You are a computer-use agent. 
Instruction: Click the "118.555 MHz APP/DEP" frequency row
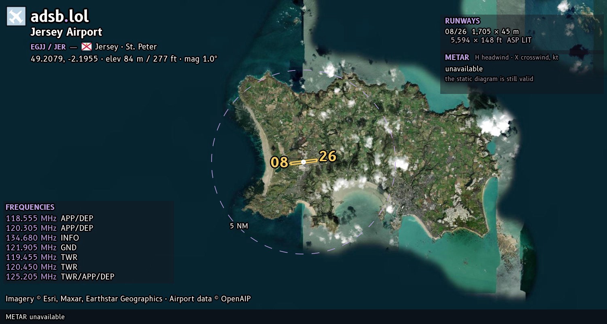pos(49,218)
